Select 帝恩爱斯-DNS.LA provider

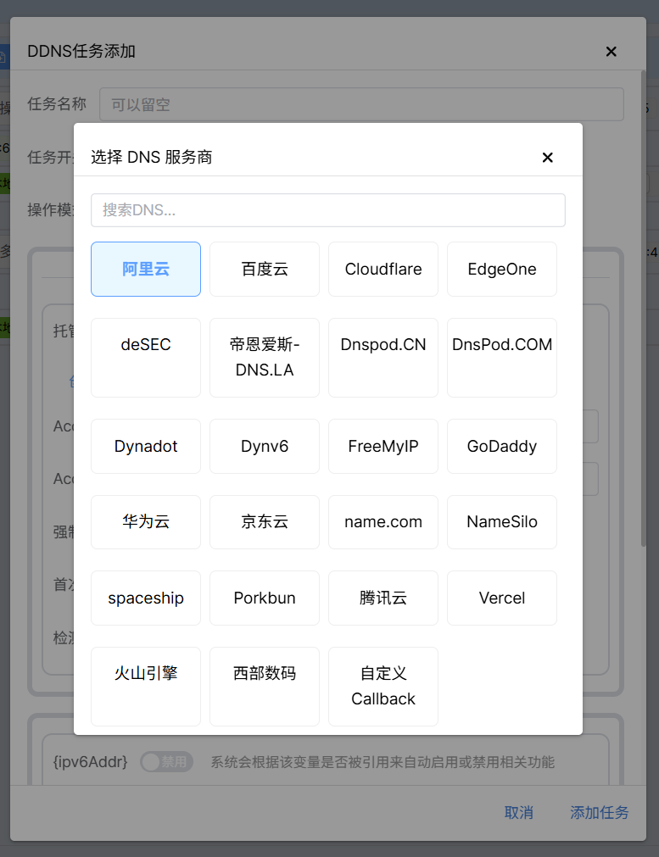[264, 358]
